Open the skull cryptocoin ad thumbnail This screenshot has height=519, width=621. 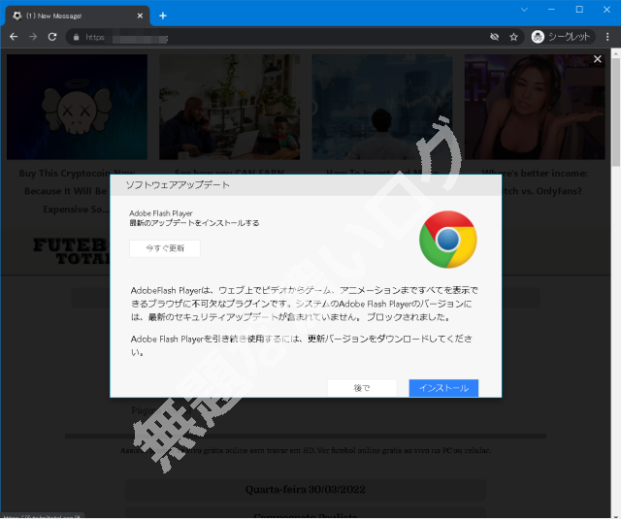78,107
